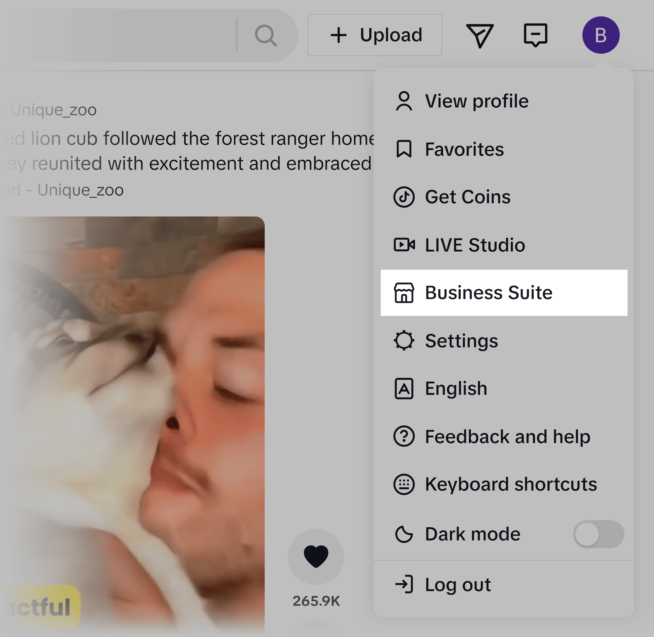Click the View profile person icon

[x=404, y=101]
